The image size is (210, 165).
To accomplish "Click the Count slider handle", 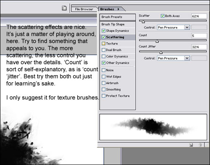I will [x=157, y=41].
